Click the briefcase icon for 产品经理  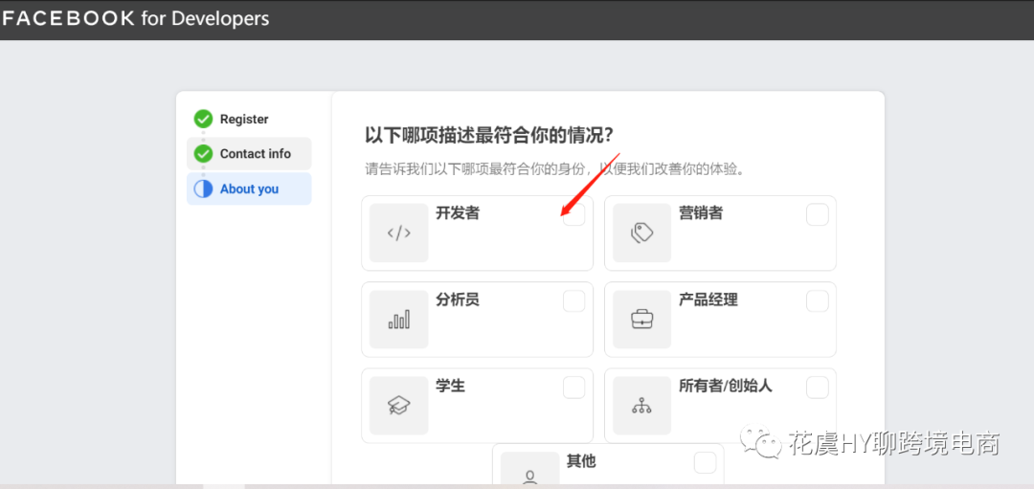click(641, 320)
